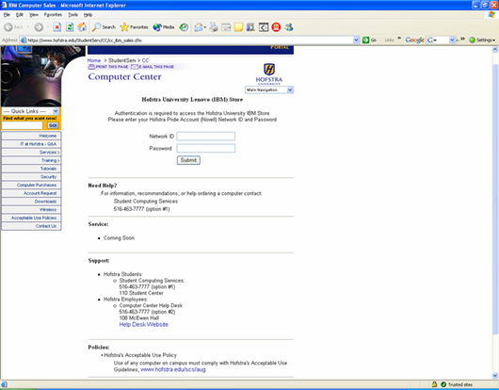This screenshot has width=499, height=390.
Task: Open the History toolbar icon
Action: (x=184, y=27)
